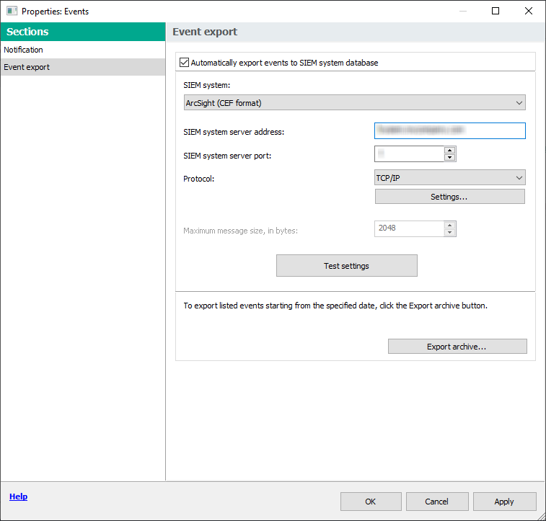Image resolution: width=546 pixels, height=521 pixels.
Task: Uncheck Automatically export events to SIEM checkbox
Action: (184, 63)
